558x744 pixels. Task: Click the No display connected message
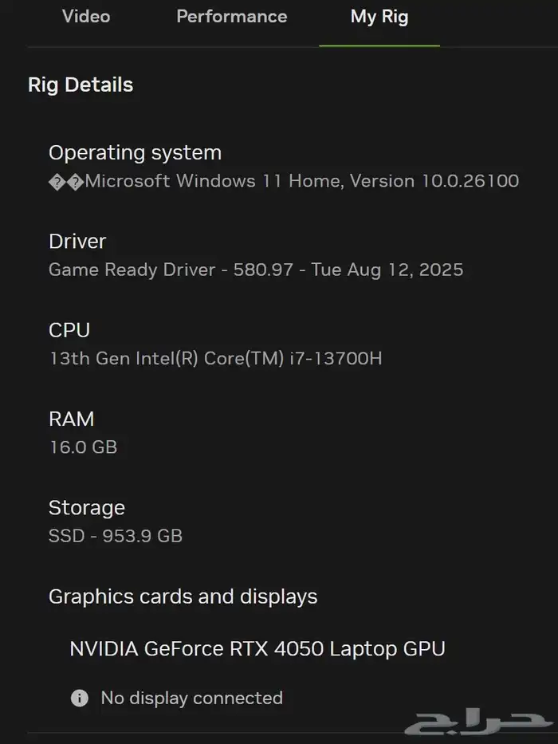[x=191, y=698]
